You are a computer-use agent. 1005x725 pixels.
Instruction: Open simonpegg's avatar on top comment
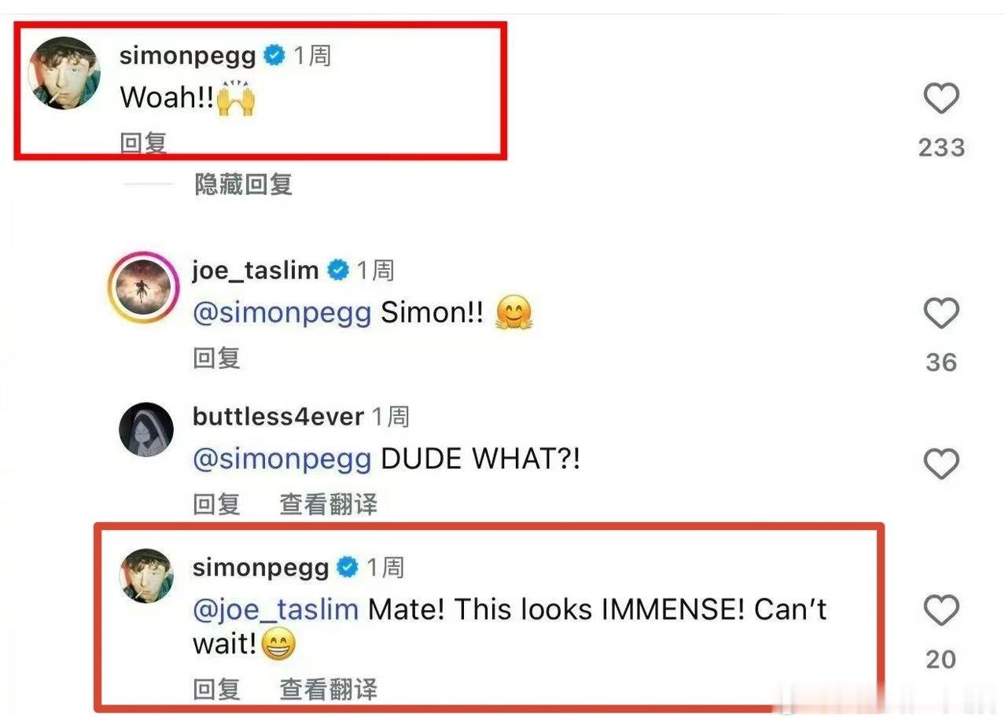click(64, 73)
